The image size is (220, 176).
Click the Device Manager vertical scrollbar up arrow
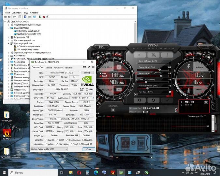135,22
